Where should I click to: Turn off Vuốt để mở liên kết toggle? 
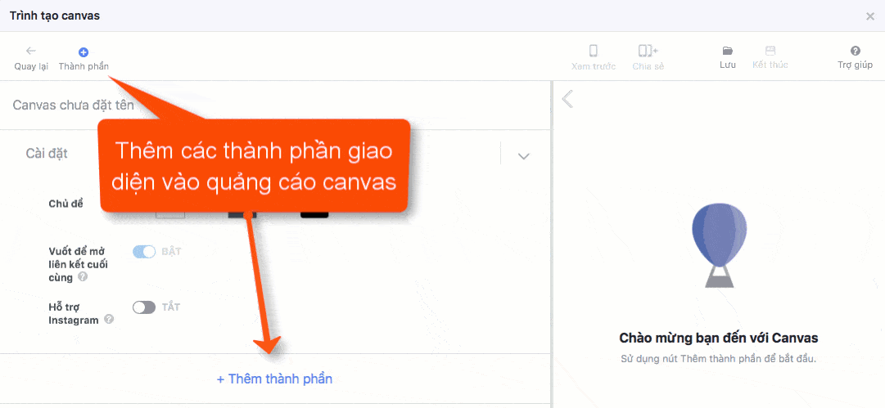point(144,252)
